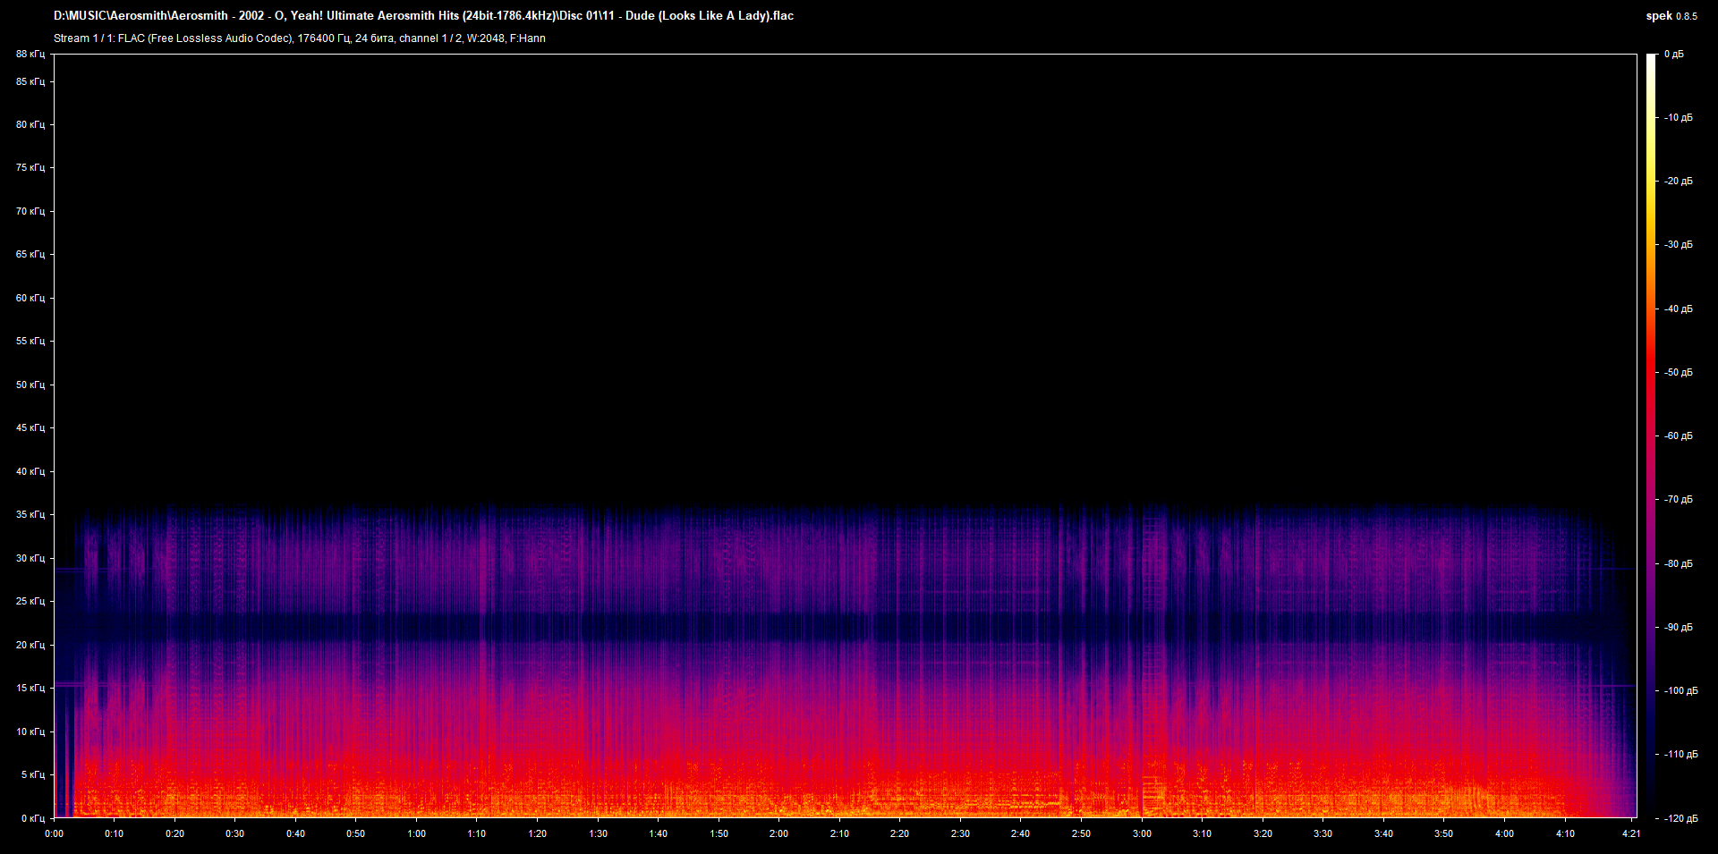This screenshot has width=1718, height=854.
Task: Click the 3:40 time axis label
Action: coord(1382,833)
